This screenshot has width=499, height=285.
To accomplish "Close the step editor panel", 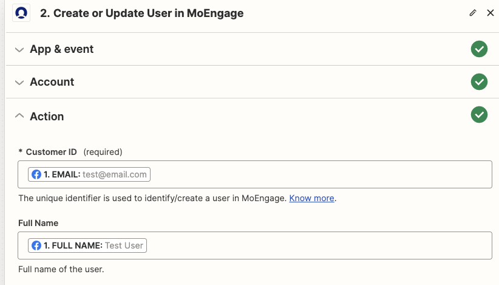I will (491, 13).
